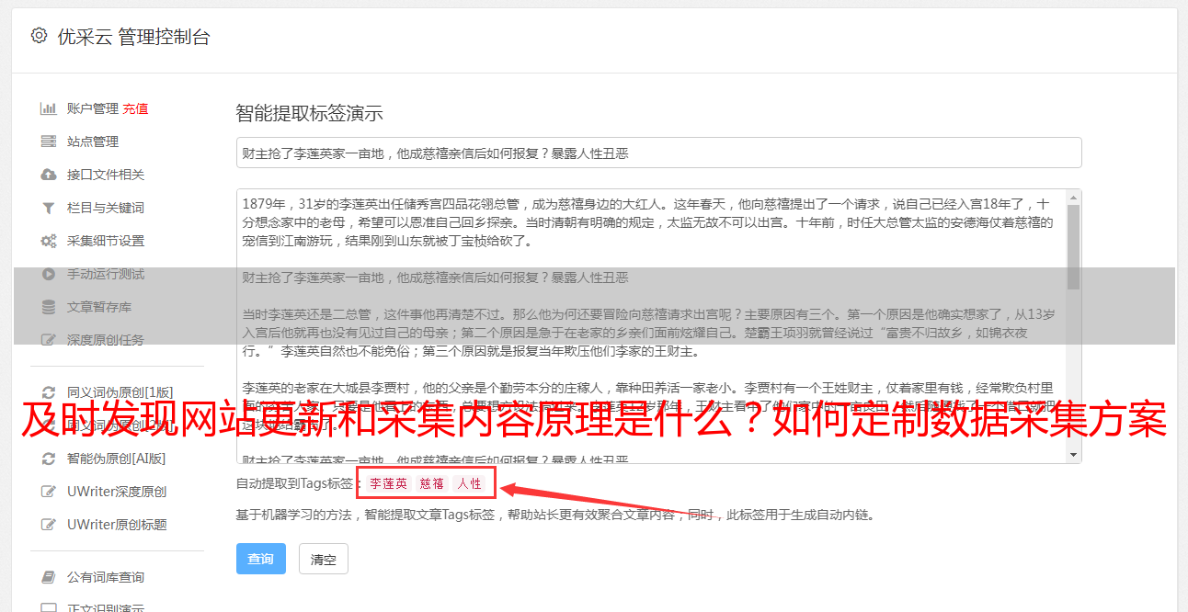Select the 智能伪原创[AI版] refresh icon
The height and width of the screenshot is (612, 1188).
[x=49, y=459]
